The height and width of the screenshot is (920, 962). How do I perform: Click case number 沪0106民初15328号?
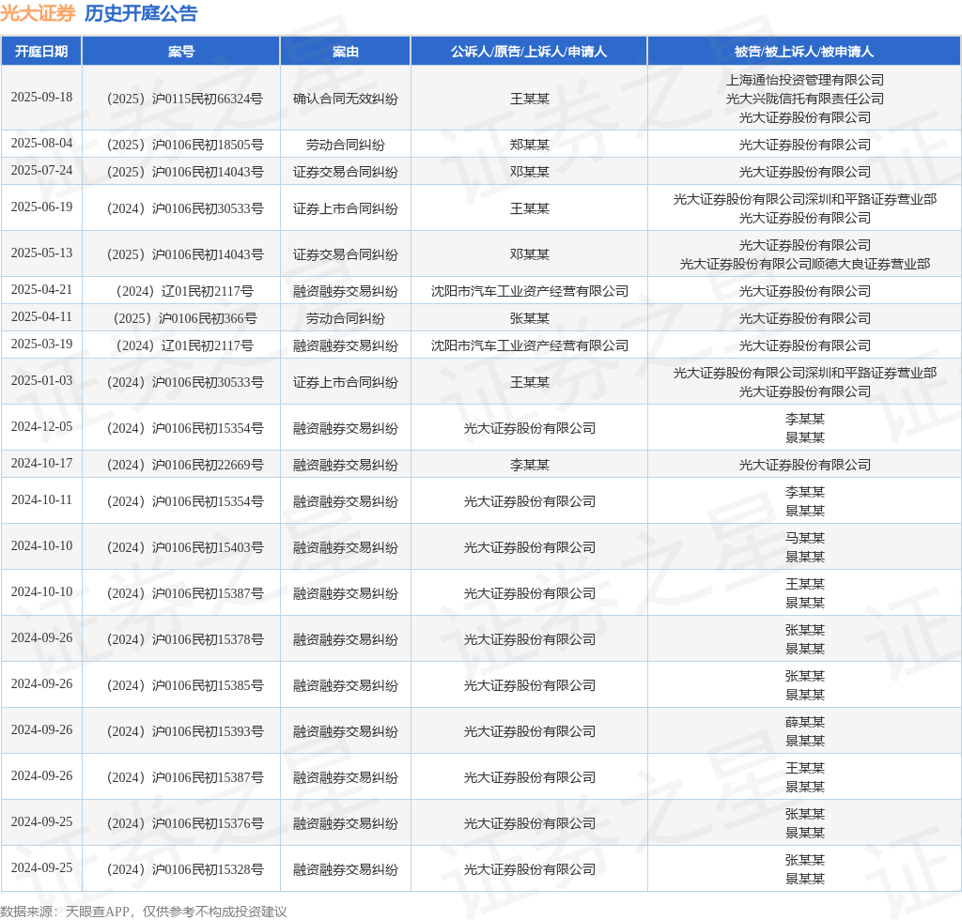click(185, 869)
